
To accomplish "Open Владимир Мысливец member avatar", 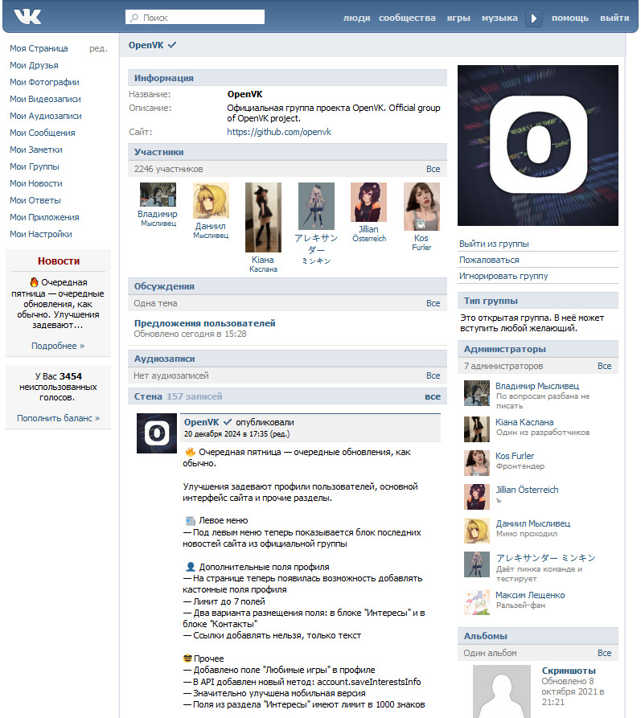I will 158,195.
